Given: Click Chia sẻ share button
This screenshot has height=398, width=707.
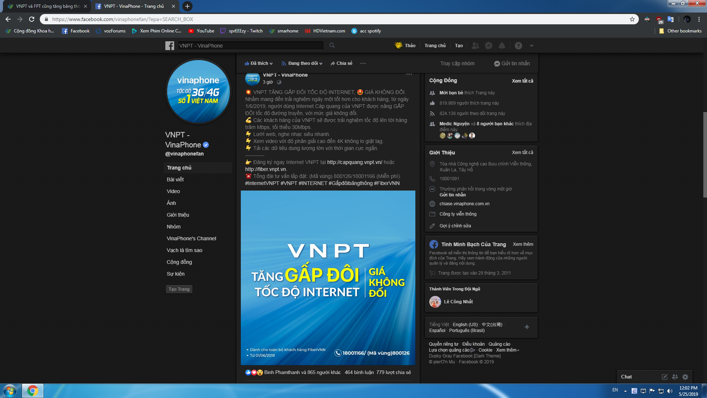Looking at the screenshot, I should pyautogui.click(x=341, y=63).
